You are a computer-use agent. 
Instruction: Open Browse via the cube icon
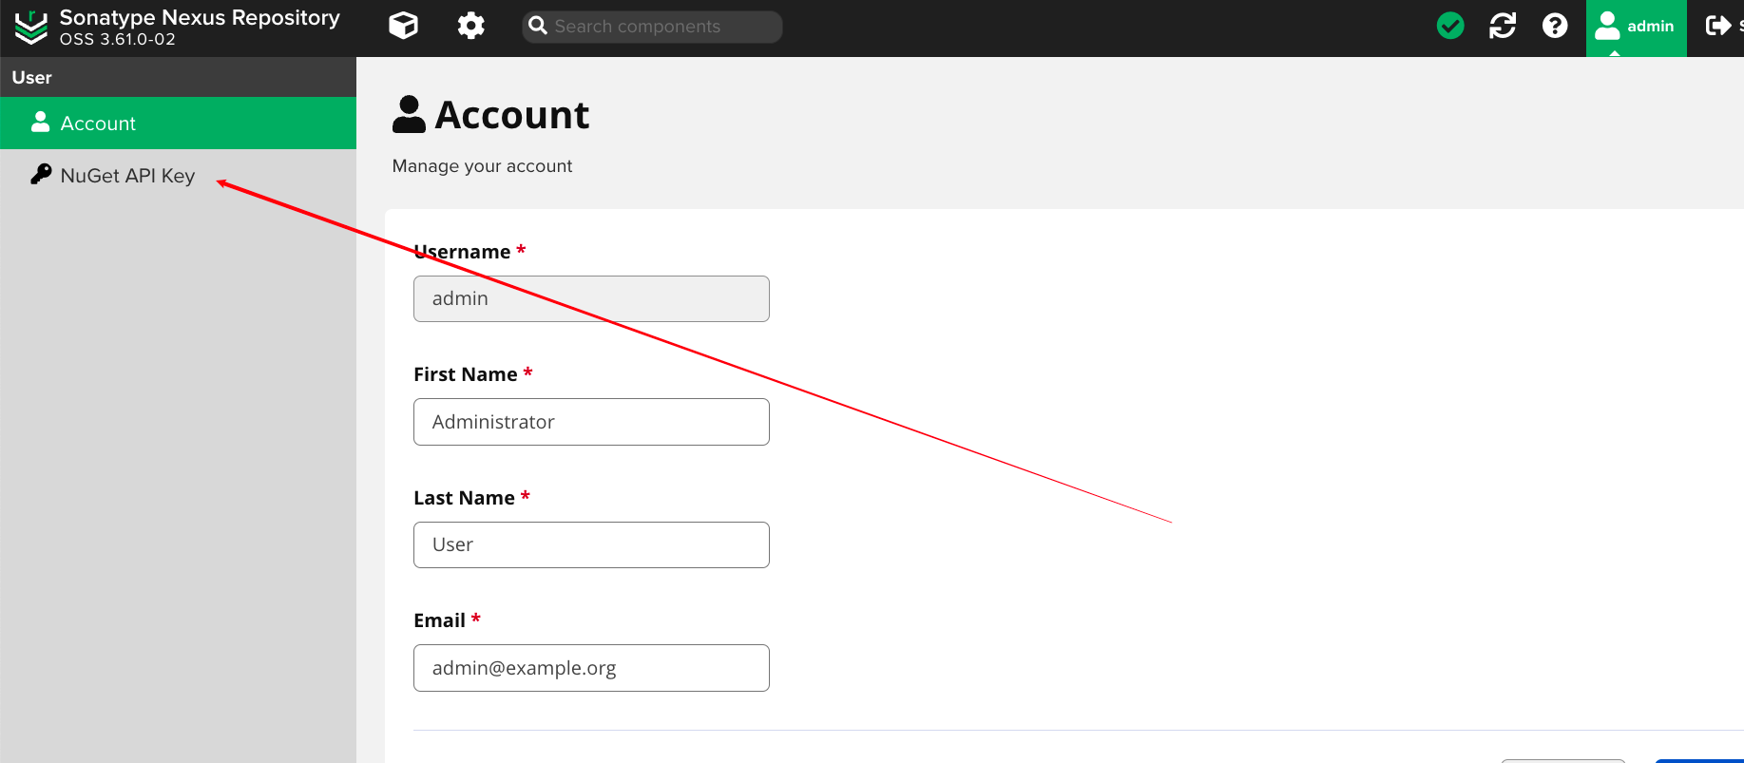pyautogui.click(x=403, y=26)
